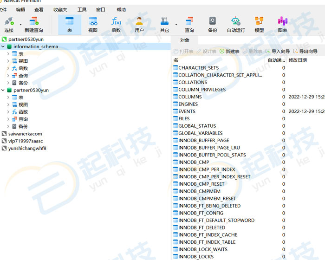Screen dimensions: 325x260
Task: Click the 打开表 (Open Table) button
Action: click(x=183, y=51)
